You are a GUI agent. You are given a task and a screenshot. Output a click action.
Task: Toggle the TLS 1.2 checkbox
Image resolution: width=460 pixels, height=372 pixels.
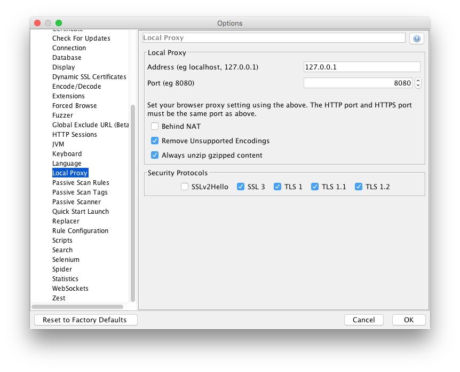[359, 187]
